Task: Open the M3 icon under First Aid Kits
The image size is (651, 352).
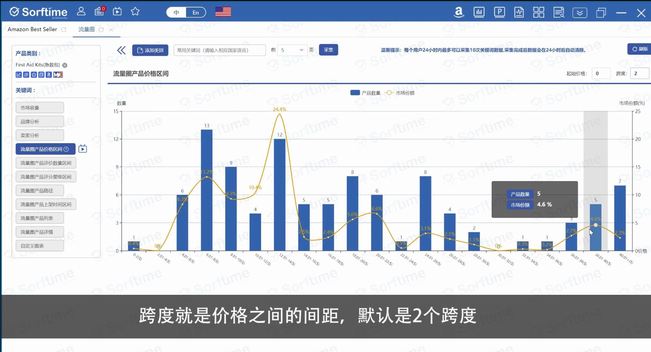Action: tap(58, 75)
